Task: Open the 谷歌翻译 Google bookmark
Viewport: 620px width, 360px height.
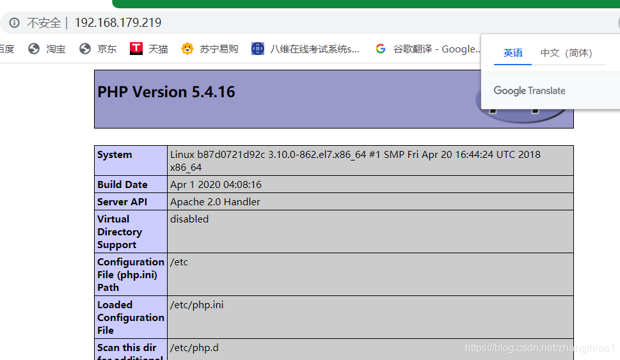Action: 428,49
